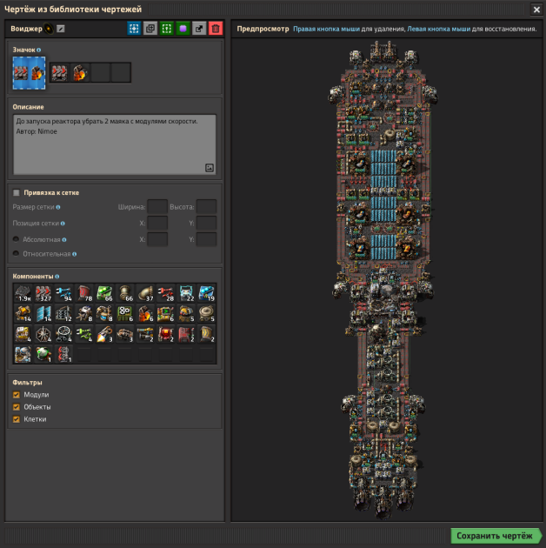Click foundry component showing 6
Image resolution: width=546 pixels, height=548 pixels.
145,313
